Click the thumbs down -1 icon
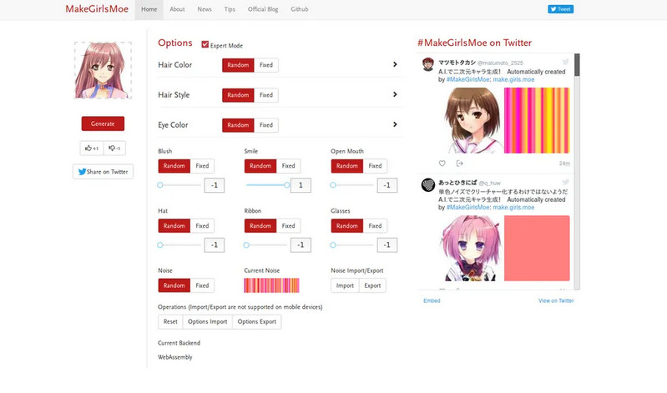 114,148
